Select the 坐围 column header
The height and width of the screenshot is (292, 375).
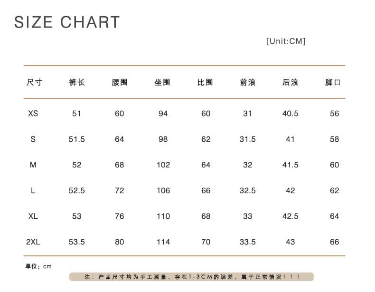[162, 82]
